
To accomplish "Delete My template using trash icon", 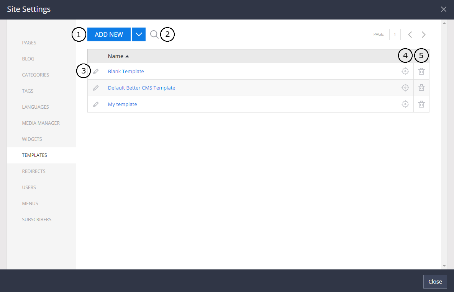I will tap(421, 104).
